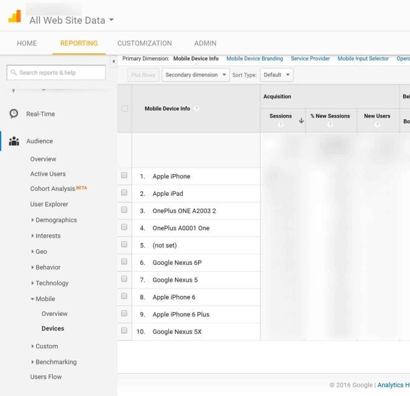Switch dimension to Mobile Input Selector
Screen dimensions: 410x396
tap(363, 58)
